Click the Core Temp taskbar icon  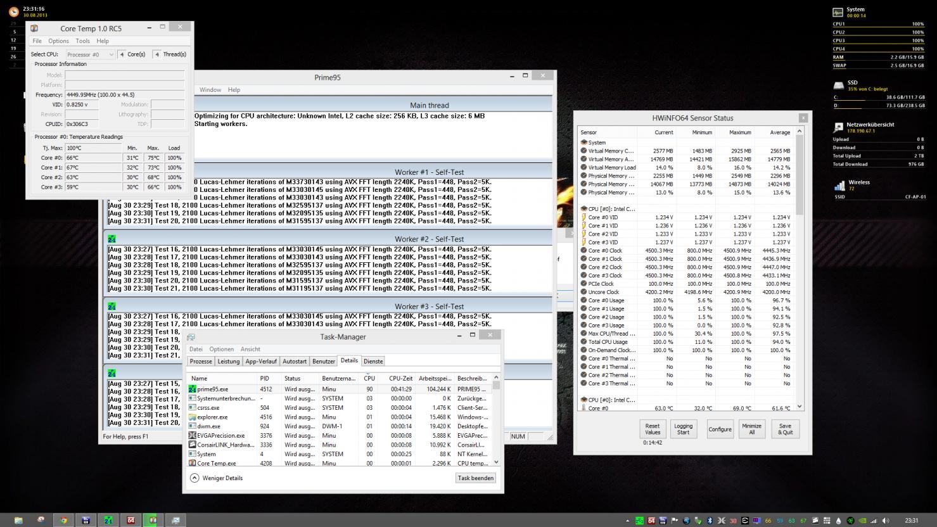pyautogui.click(x=153, y=520)
